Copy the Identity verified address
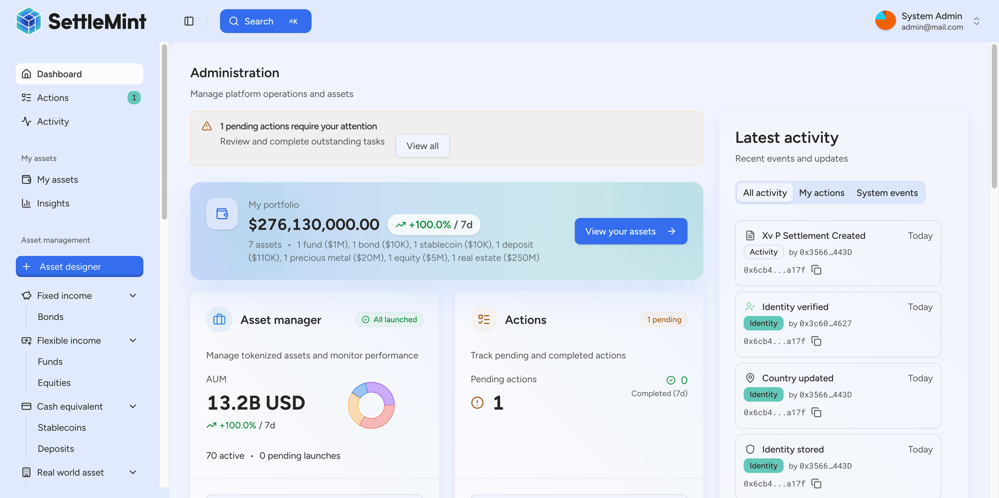This screenshot has height=498, width=999. (816, 341)
